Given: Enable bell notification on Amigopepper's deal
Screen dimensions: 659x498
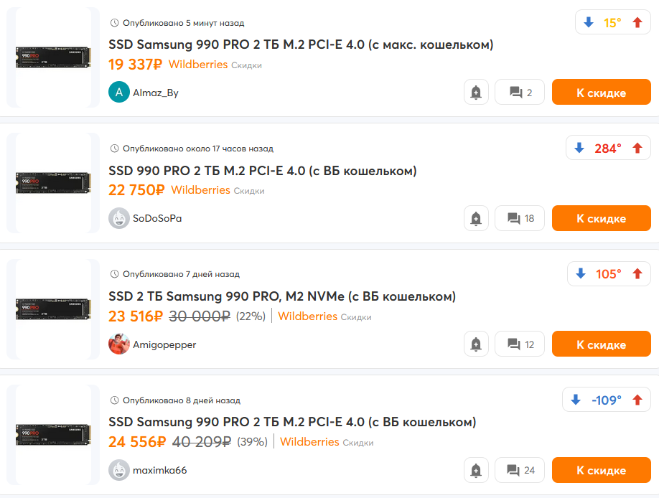Looking at the screenshot, I should click(476, 344).
